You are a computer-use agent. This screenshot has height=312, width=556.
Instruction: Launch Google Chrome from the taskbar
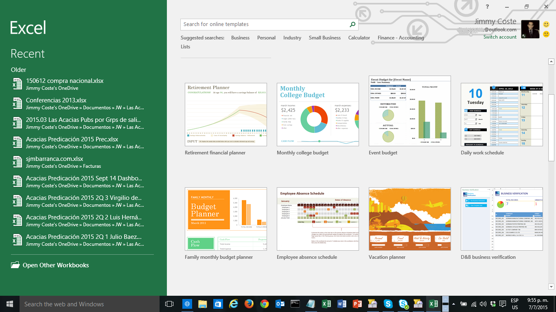[x=265, y=304]
